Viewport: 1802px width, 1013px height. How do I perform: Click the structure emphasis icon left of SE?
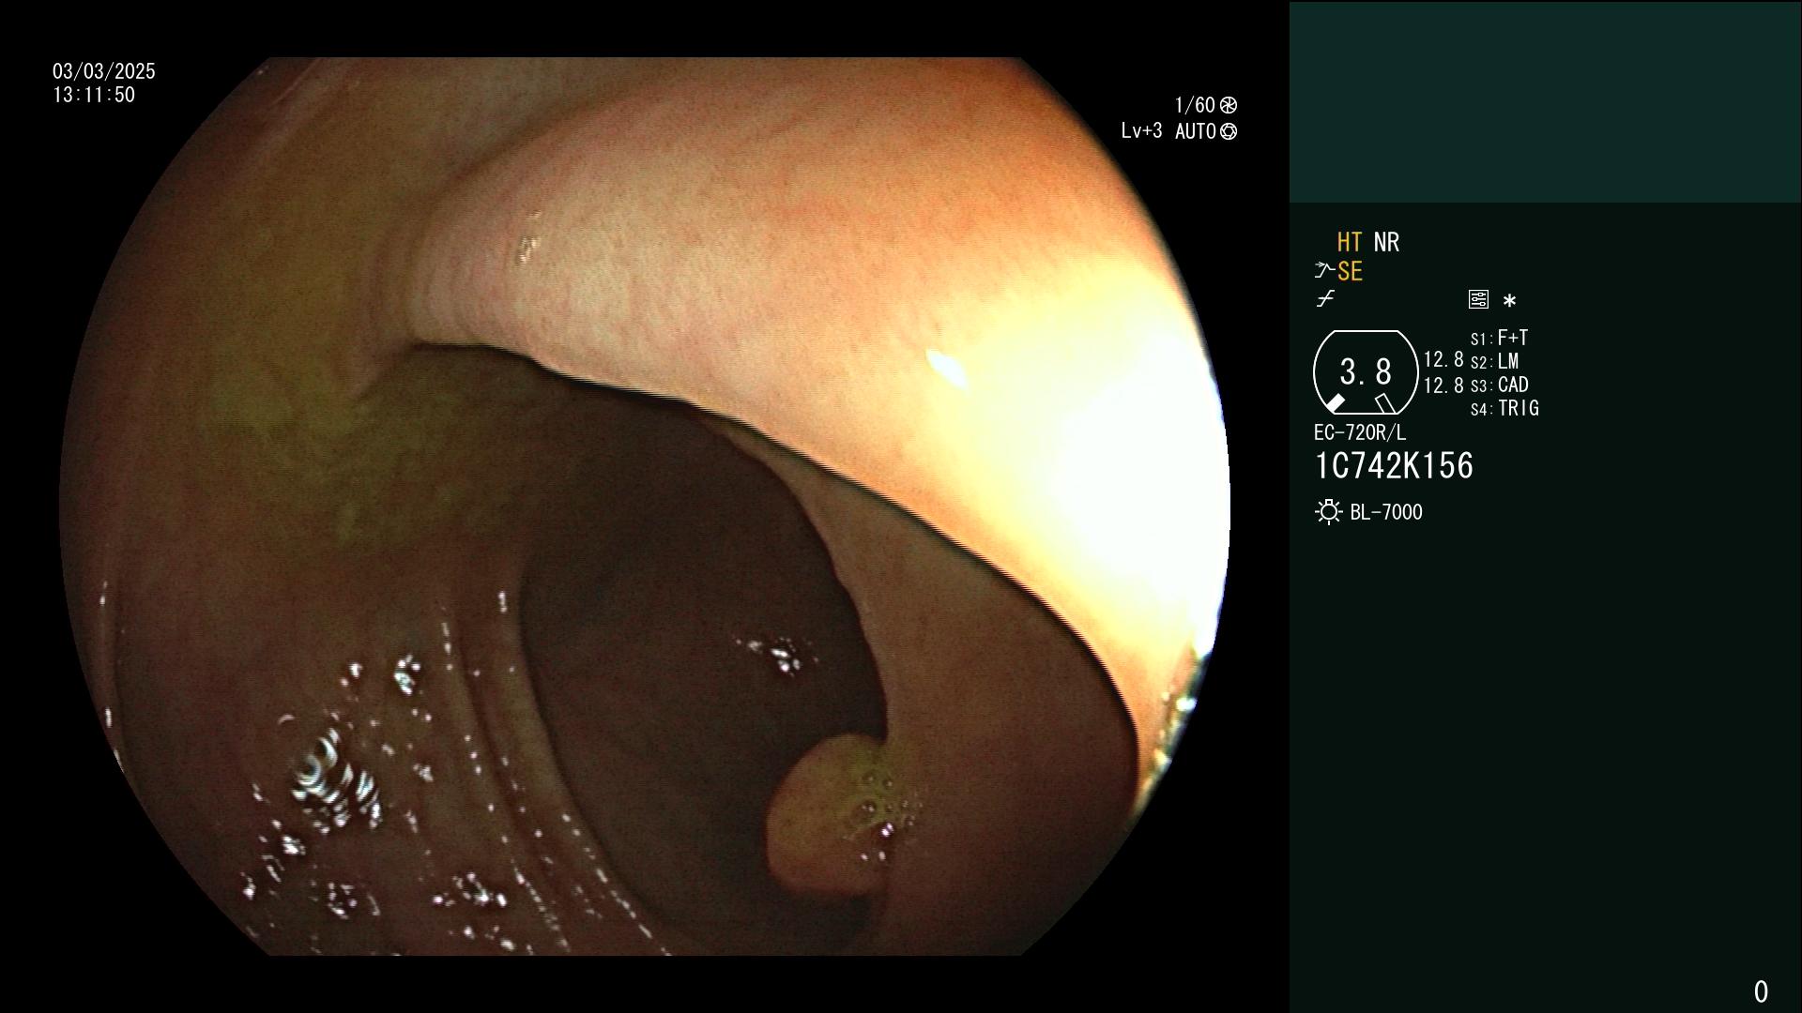coord(1324,271)
